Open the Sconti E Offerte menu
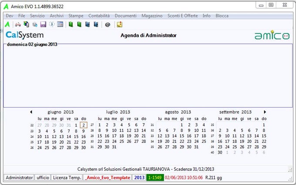The height and width of the screenshot is (185, 296). (x=182, y=16)
